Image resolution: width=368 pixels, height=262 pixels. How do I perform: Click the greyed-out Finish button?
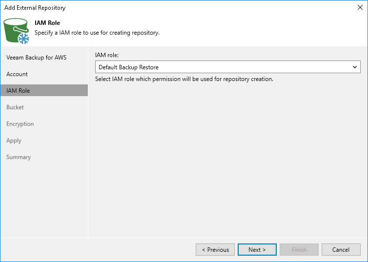pyautogui.click(x=299, y=250)
